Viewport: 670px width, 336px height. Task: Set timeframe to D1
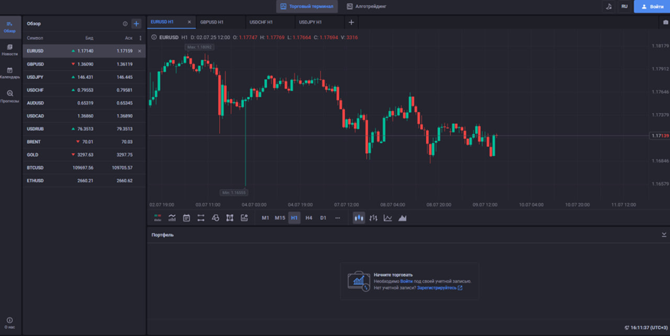click(323, 218)
